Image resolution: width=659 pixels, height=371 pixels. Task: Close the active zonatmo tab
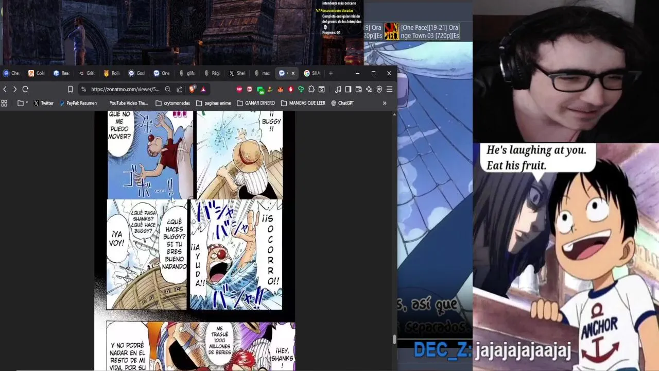click(293, 73)
